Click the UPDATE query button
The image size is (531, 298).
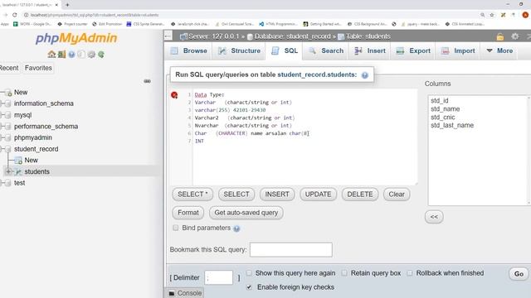pos(318,195)
